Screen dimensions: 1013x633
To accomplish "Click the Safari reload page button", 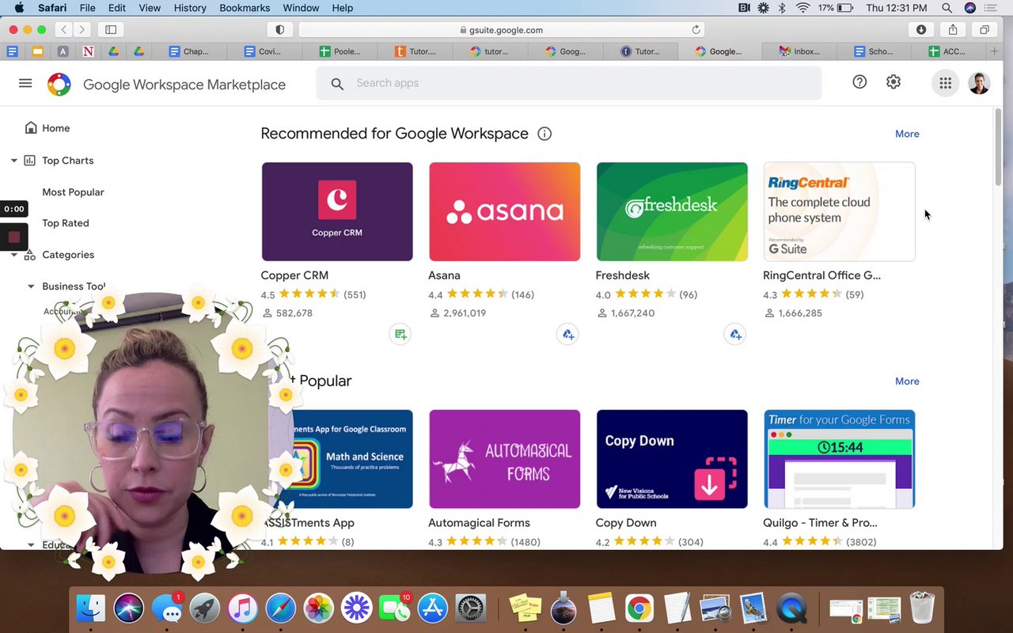I will (x=696, y=30).
